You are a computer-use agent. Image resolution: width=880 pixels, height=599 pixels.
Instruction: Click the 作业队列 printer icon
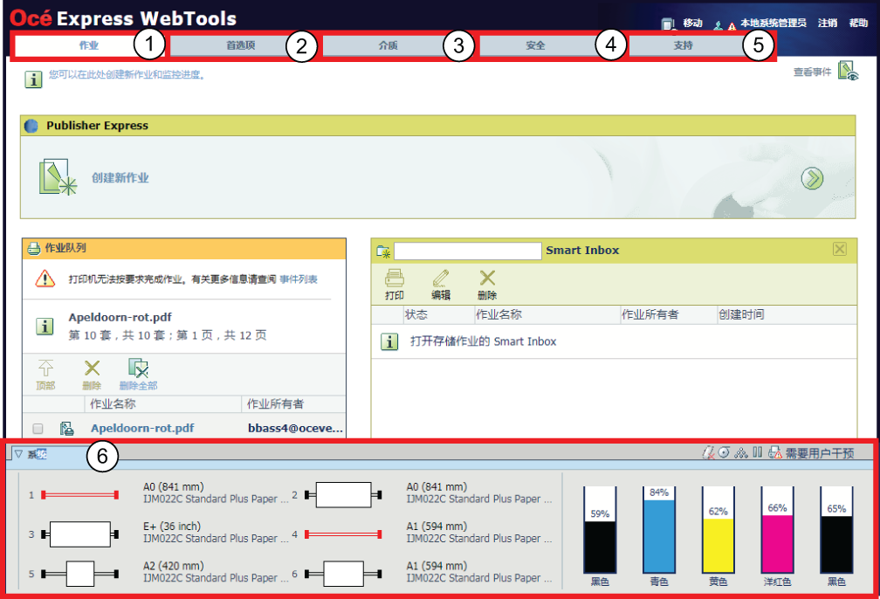[x=34, y=248]
